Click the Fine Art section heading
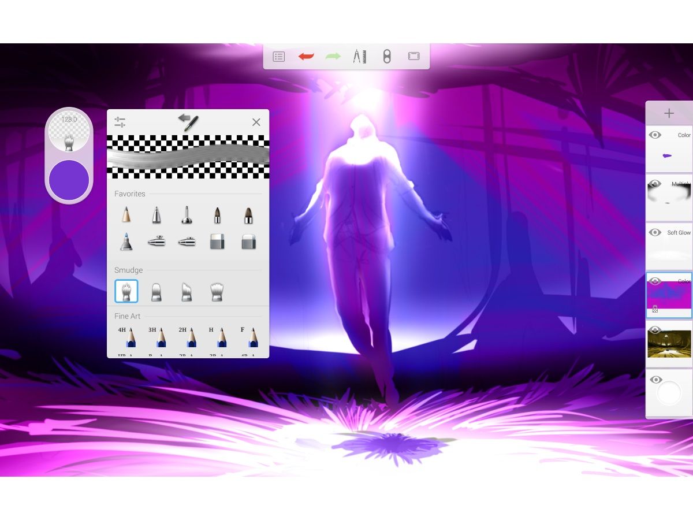The image size is (693, 520). coord(127,316)
